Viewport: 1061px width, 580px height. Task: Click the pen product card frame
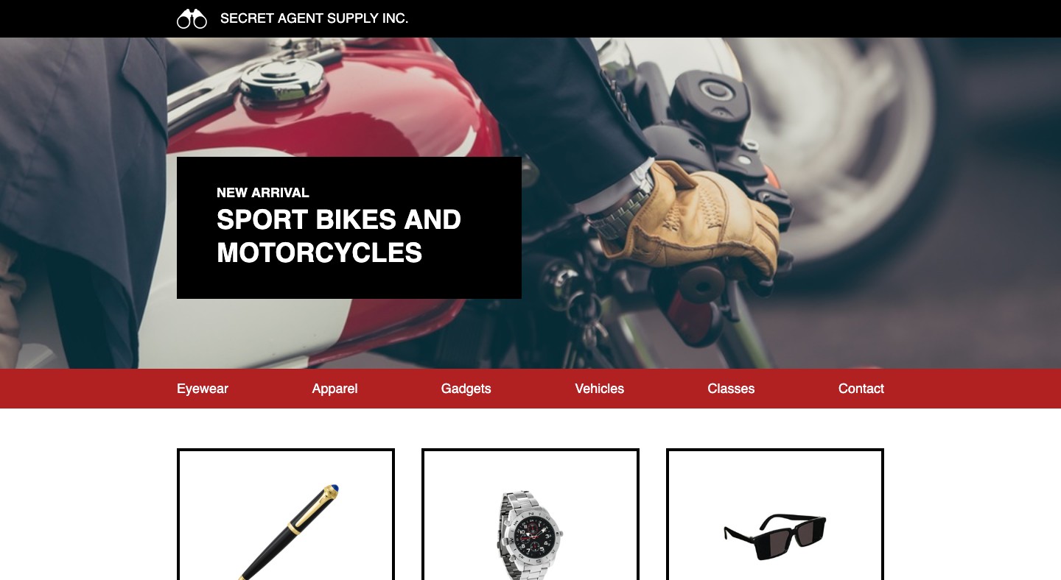[286, 514]
